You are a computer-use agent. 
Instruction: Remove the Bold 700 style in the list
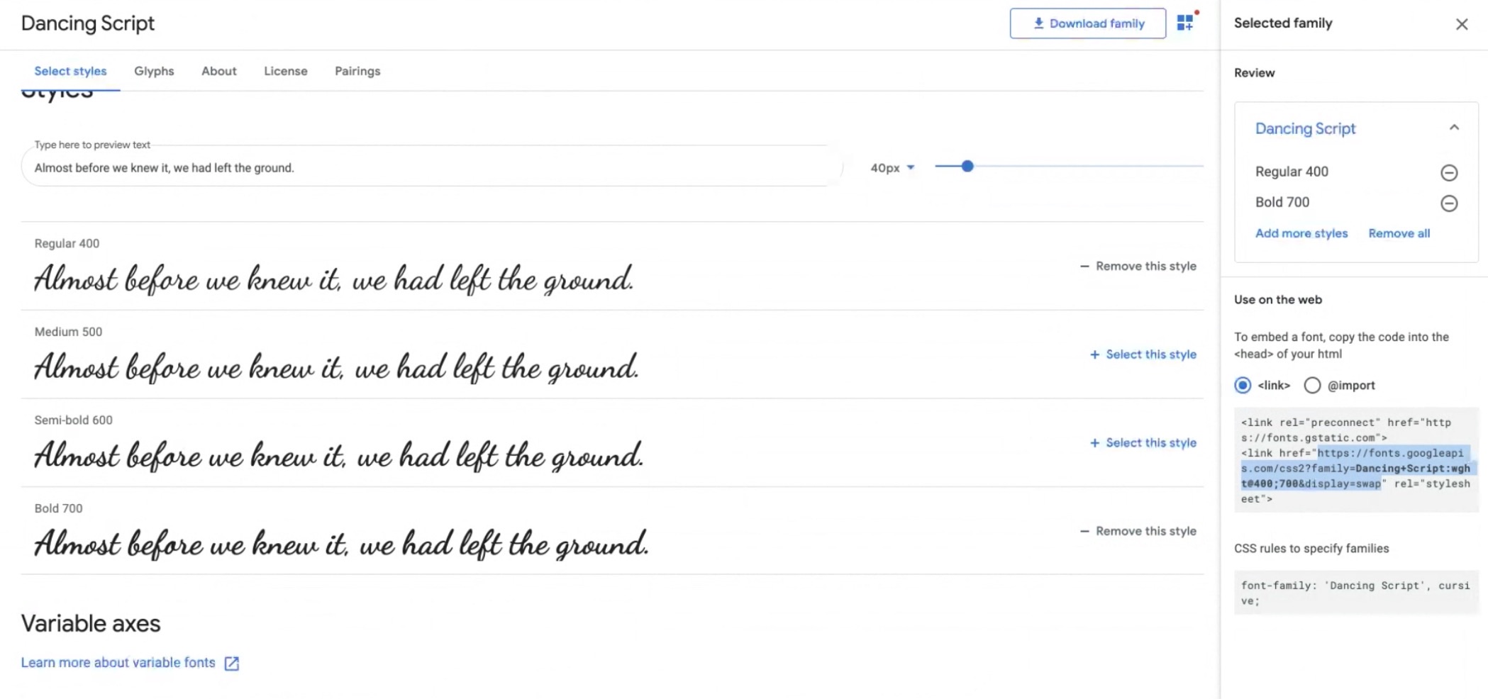(x=1138, y=531)
